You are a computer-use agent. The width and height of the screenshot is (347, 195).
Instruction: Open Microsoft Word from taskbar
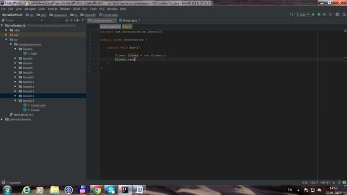pos(139,190)
